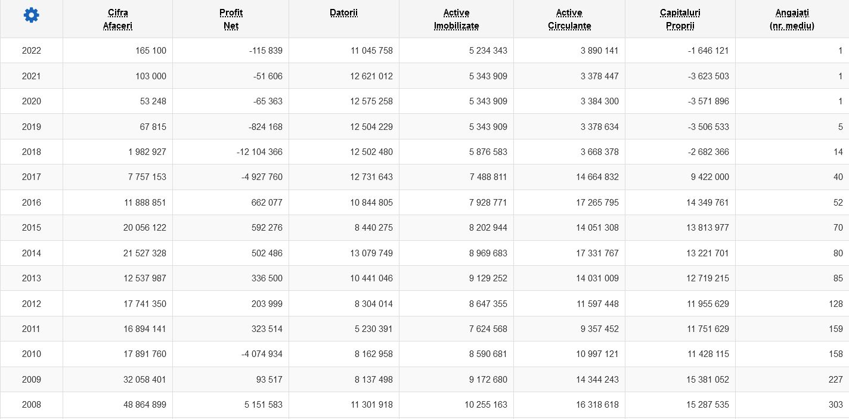Click debts value 13 079 749
Viewport: 849px width, 419px height.
371,253
